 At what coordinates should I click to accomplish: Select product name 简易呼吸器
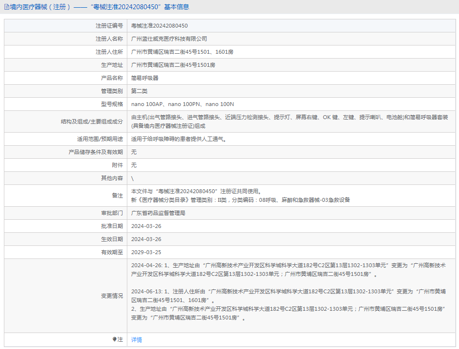coord(145,78)
